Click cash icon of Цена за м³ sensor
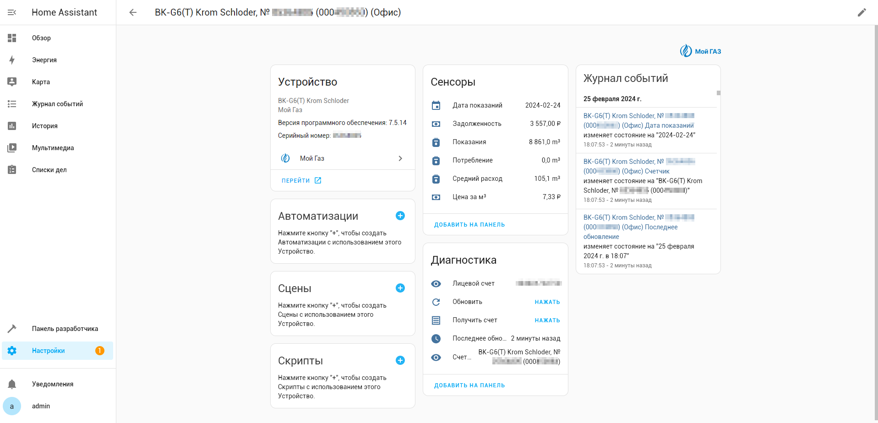 click(x=436, y=197)
